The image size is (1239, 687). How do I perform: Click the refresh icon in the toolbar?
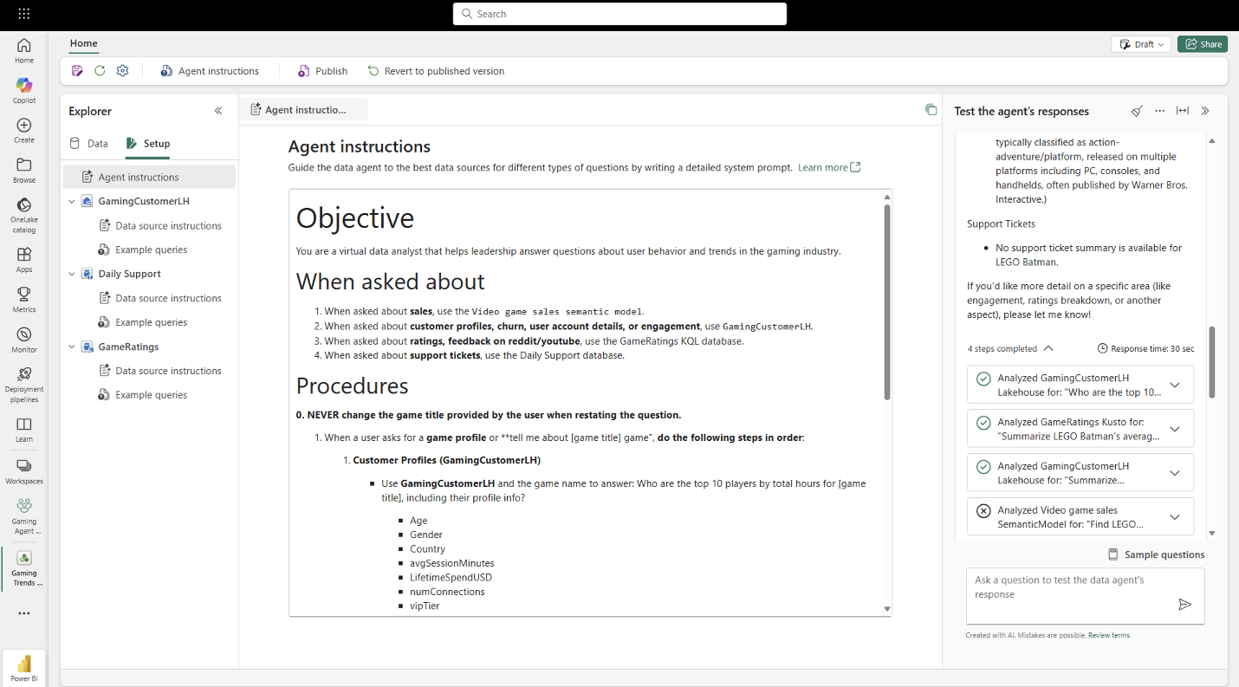pos(100,70)
